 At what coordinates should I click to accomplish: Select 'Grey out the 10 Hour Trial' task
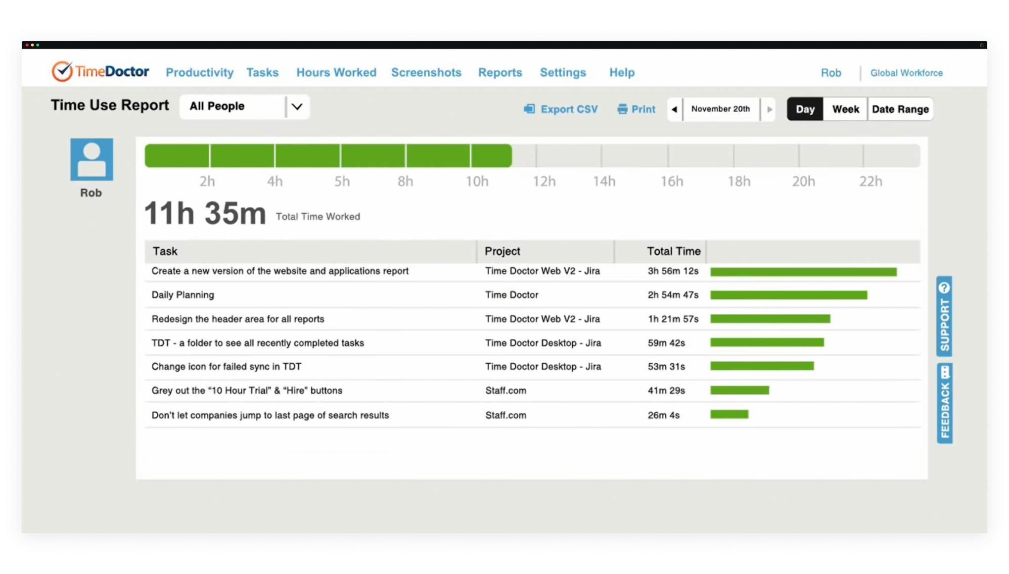(247, 390)
